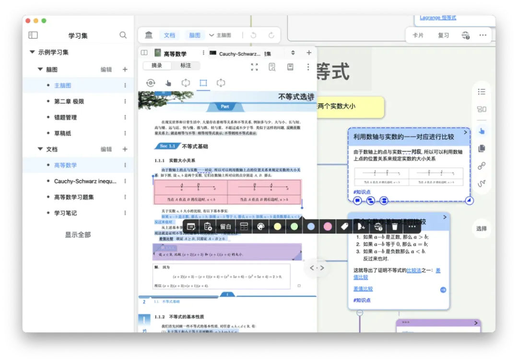Viewport: 518px width, 362px height.
Task: Toggle document split view icon
Action: tap(144, 53)
